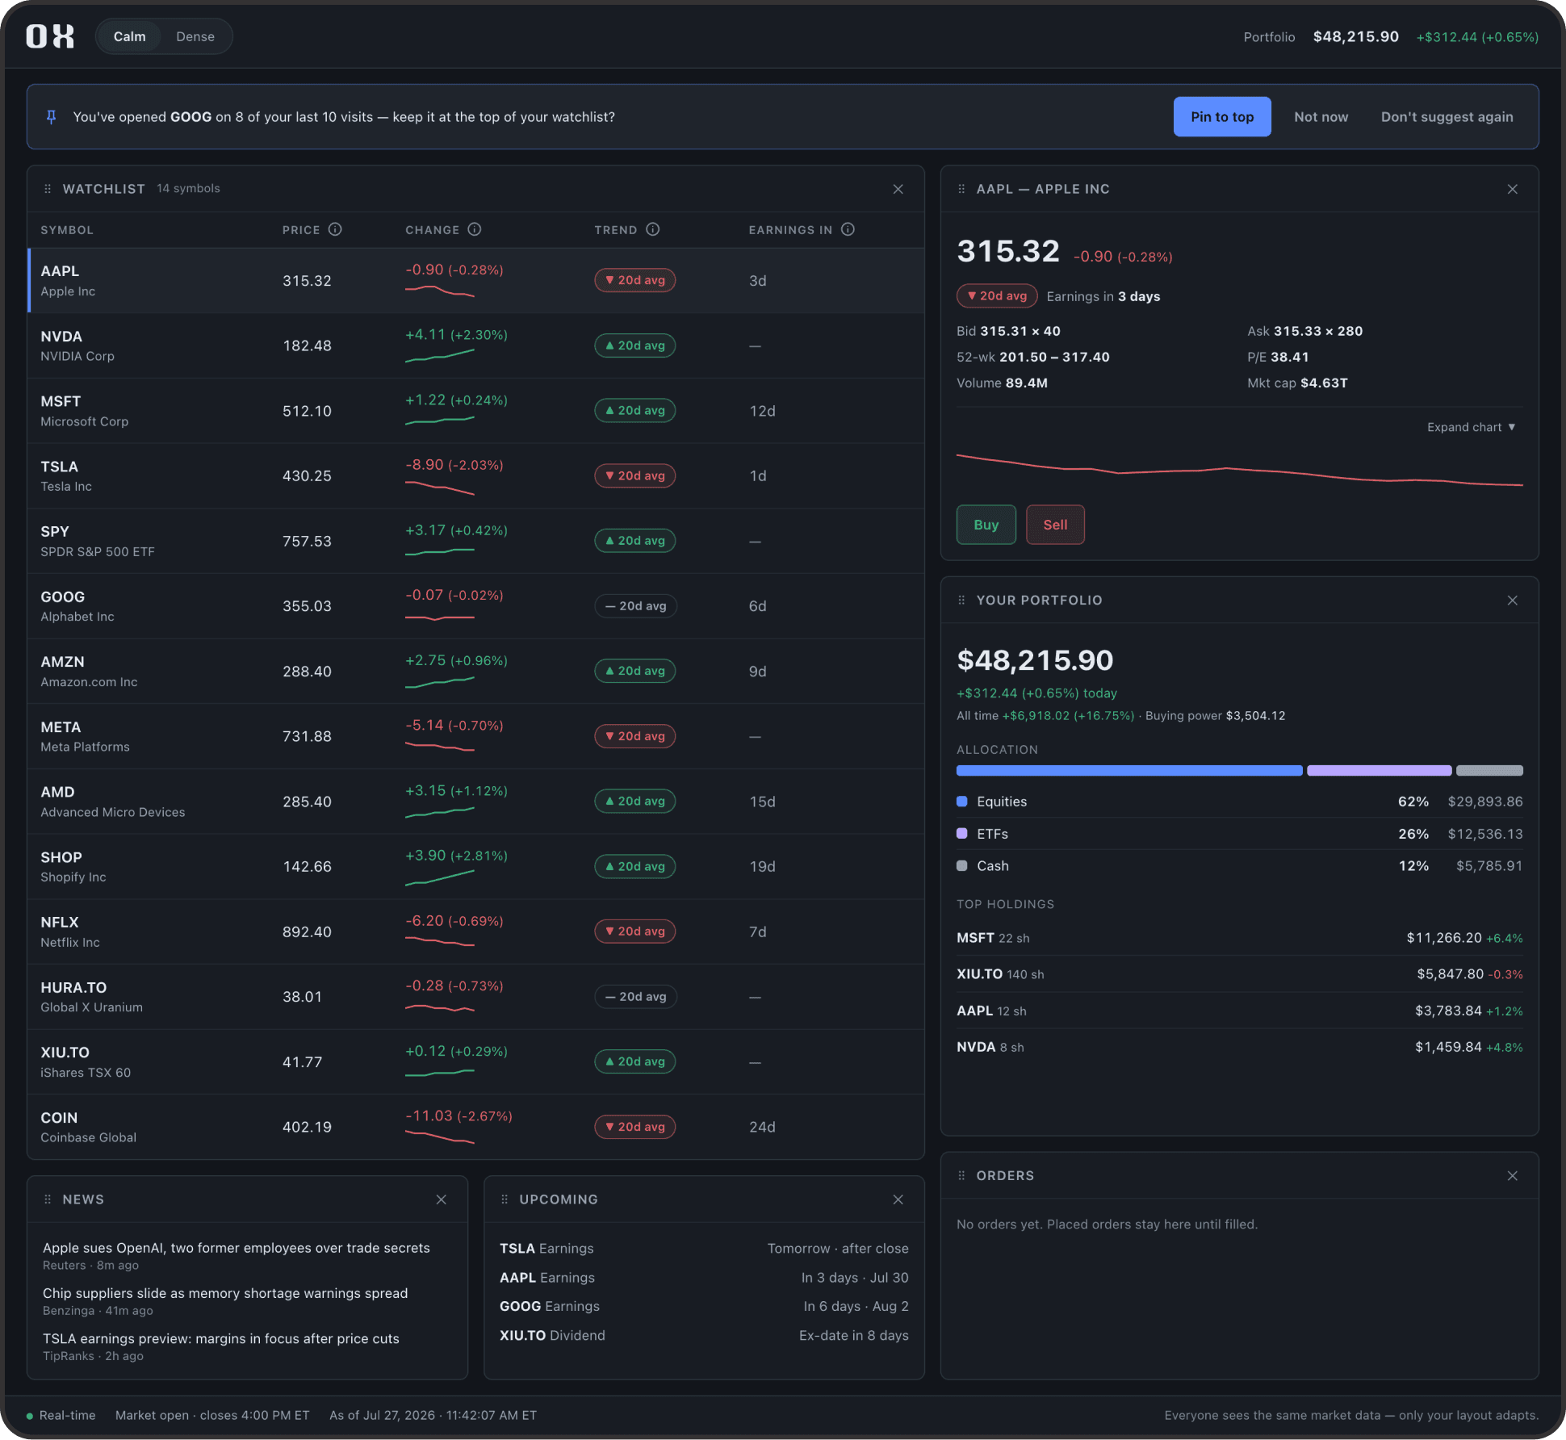Close the News panel
The height and width of the screenshot is (1440, 1566).
(x=442, y=1199)
